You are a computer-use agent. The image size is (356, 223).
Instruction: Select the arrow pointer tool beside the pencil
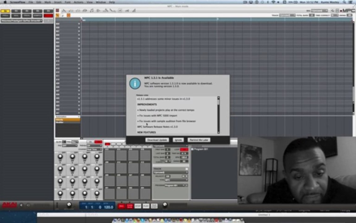63,15
